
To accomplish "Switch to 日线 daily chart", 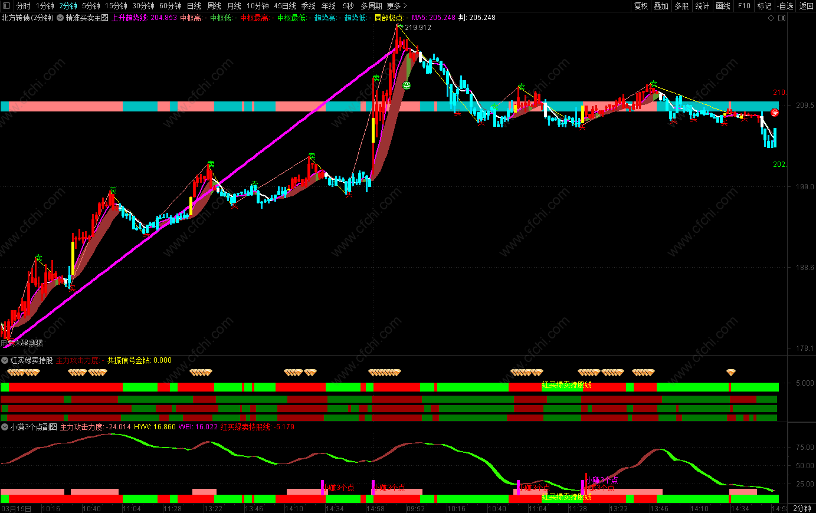I will 194,6.
